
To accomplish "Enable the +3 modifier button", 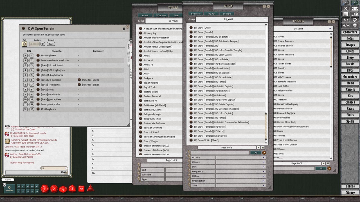I will point(28,187).
